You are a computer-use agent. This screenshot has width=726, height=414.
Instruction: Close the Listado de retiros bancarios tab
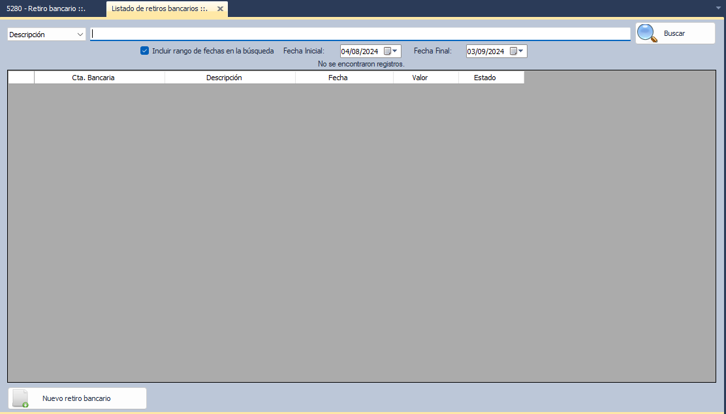[x=220, y=9]
